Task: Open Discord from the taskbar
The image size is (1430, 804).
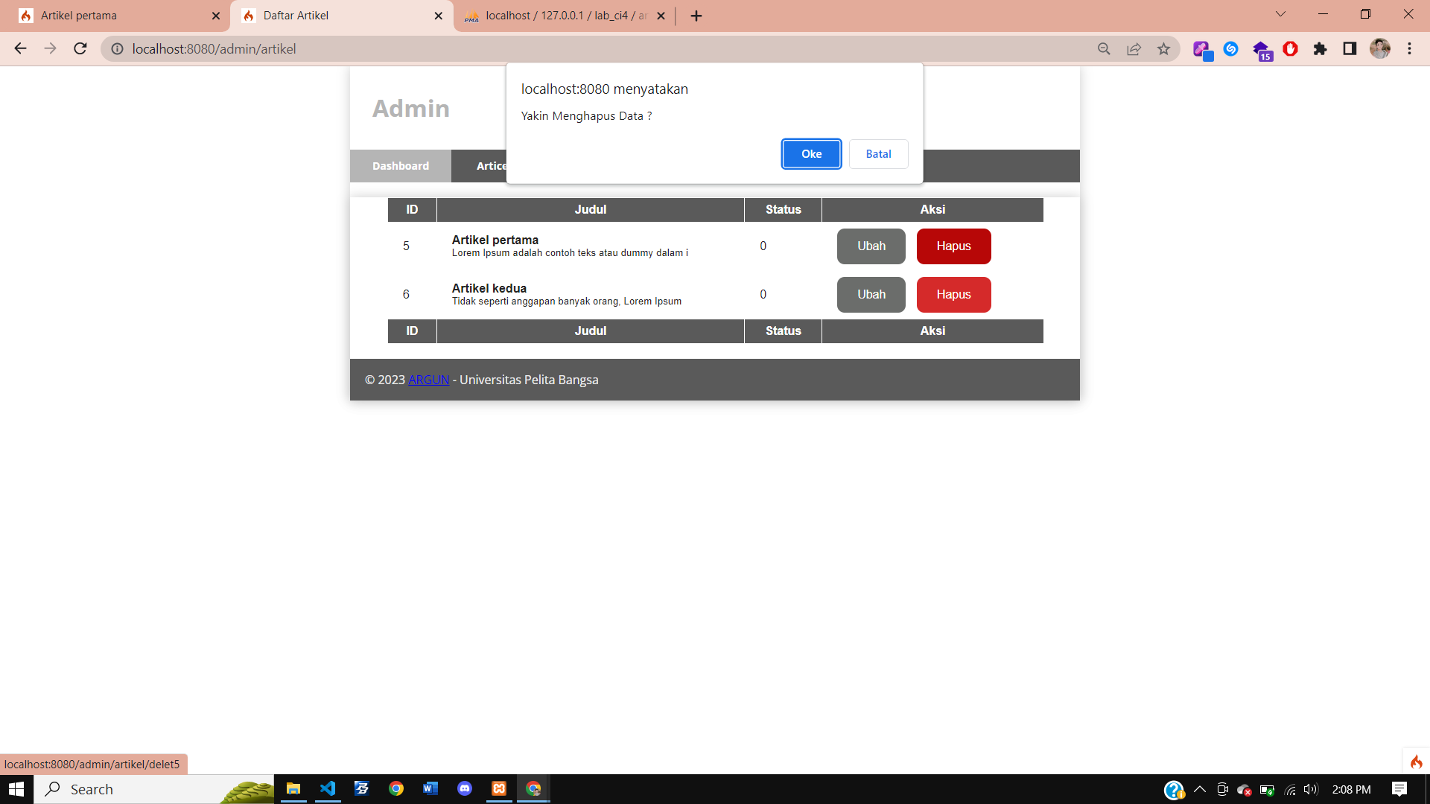Action: pos(465,789)
